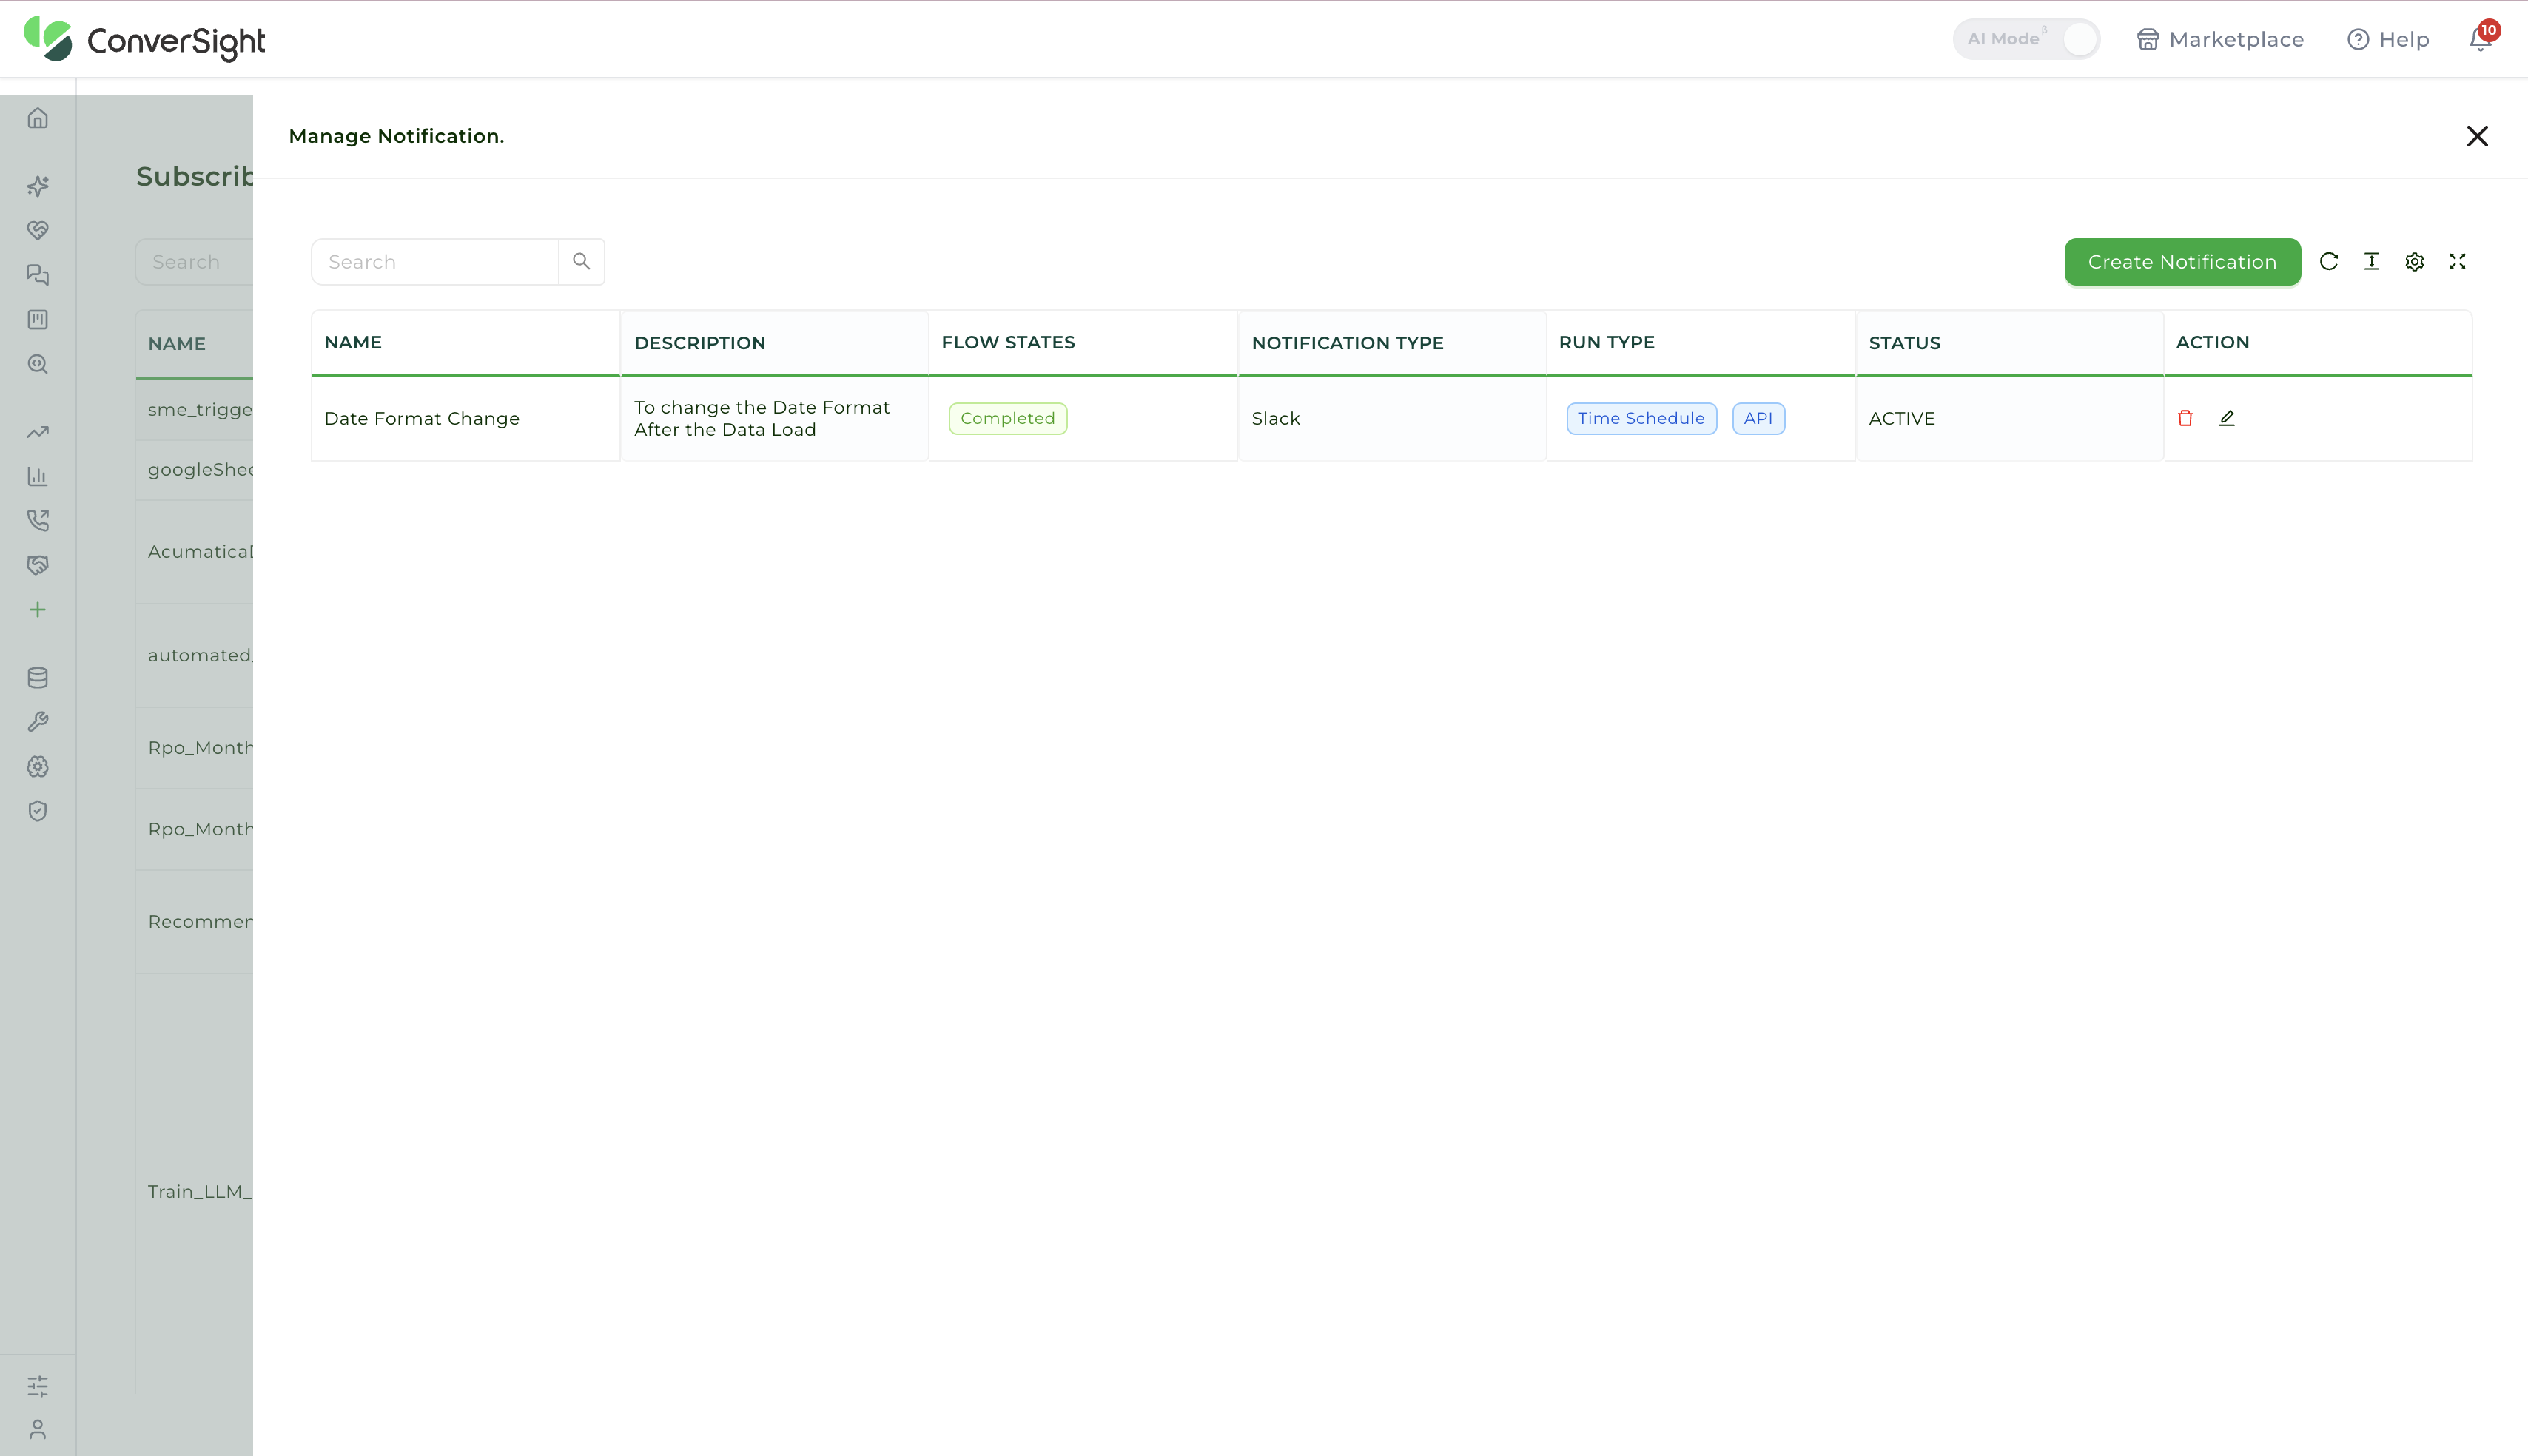Screen dimensions: 2528x1456
Task: Click the Create Notification button
Action: [x=2182, y=262]
